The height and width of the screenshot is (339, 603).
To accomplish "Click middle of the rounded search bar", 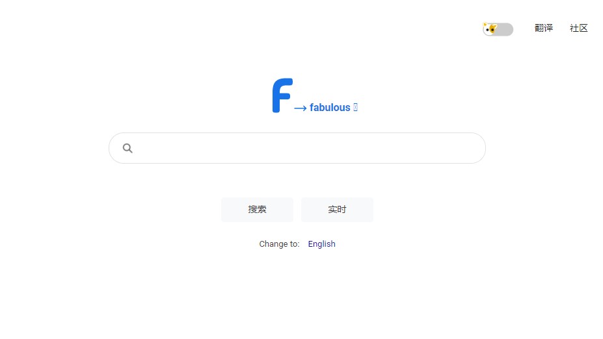I will click(x=297, y=148).
